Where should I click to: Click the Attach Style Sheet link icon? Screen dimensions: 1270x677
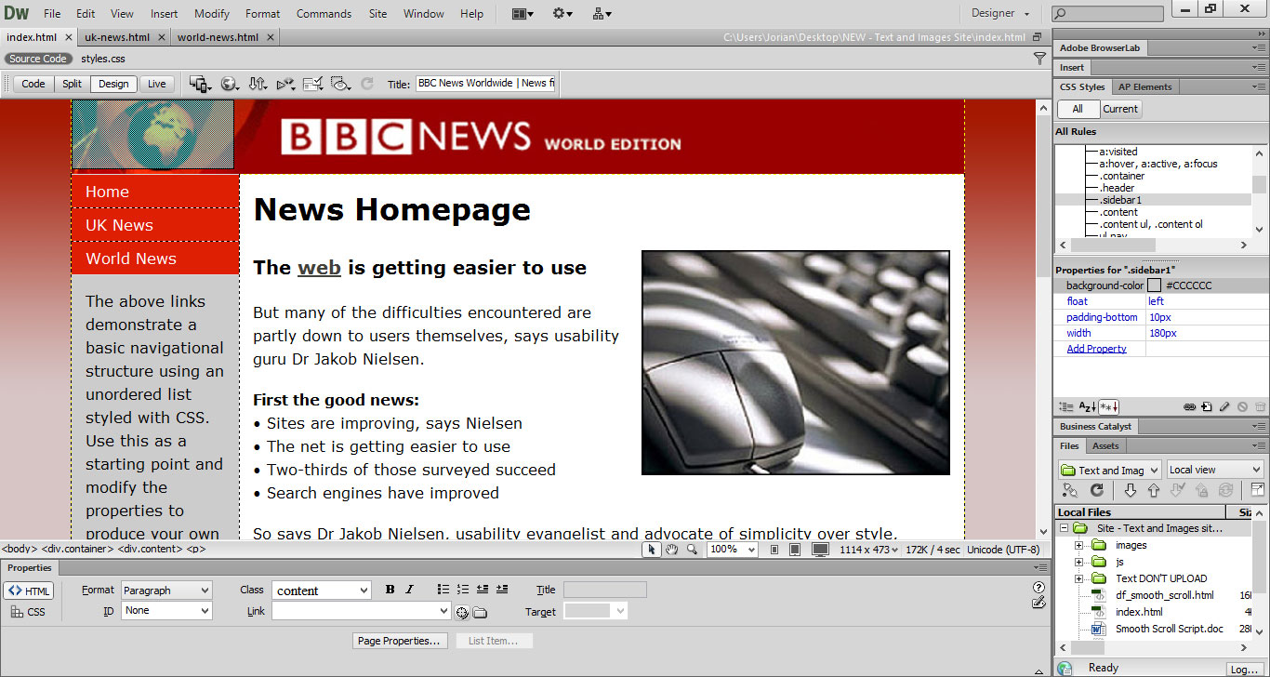1189,407
